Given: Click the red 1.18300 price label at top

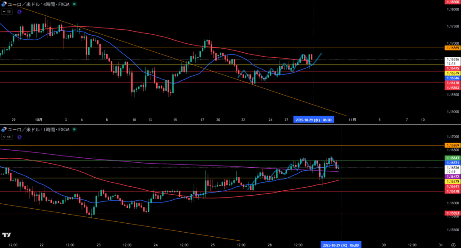Looking at the screenshot, I should 452,2.
